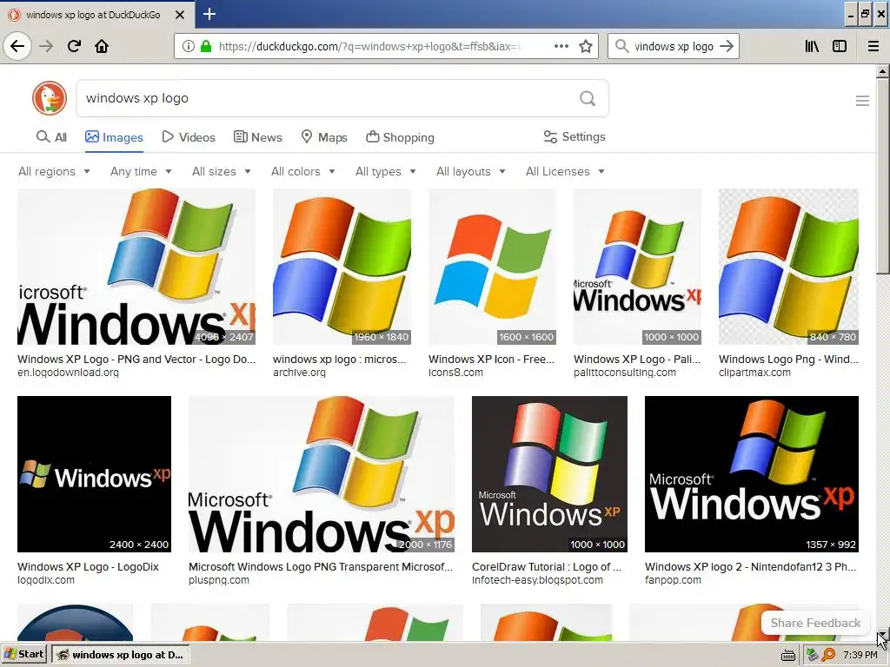Open the en.logodownload.org source link

click(x=68, y=373)
